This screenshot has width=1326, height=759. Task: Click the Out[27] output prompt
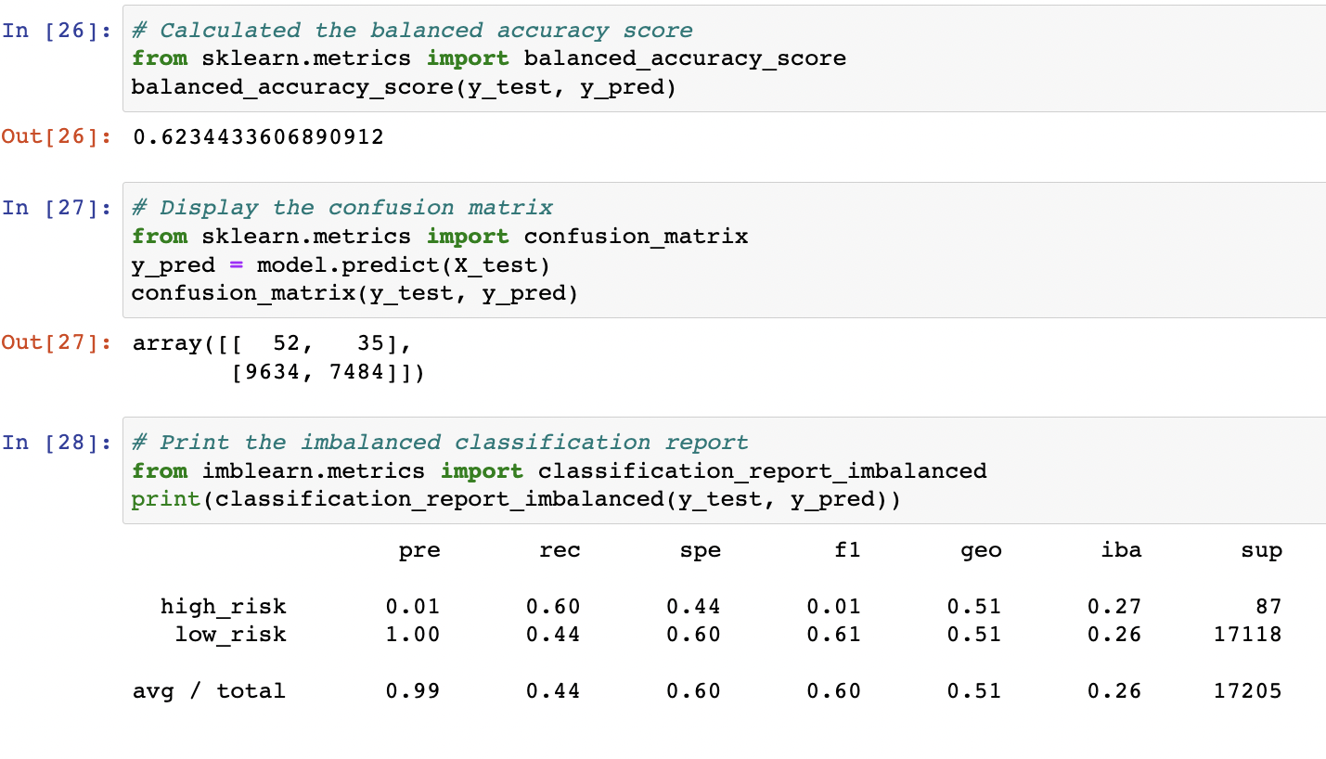tap(58, 343)
